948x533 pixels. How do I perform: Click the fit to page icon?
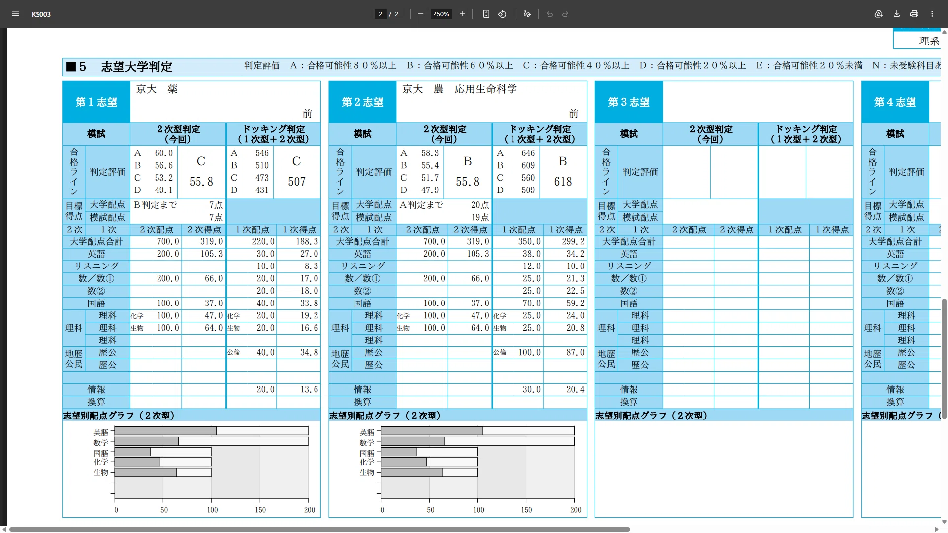tap(486, 14)
